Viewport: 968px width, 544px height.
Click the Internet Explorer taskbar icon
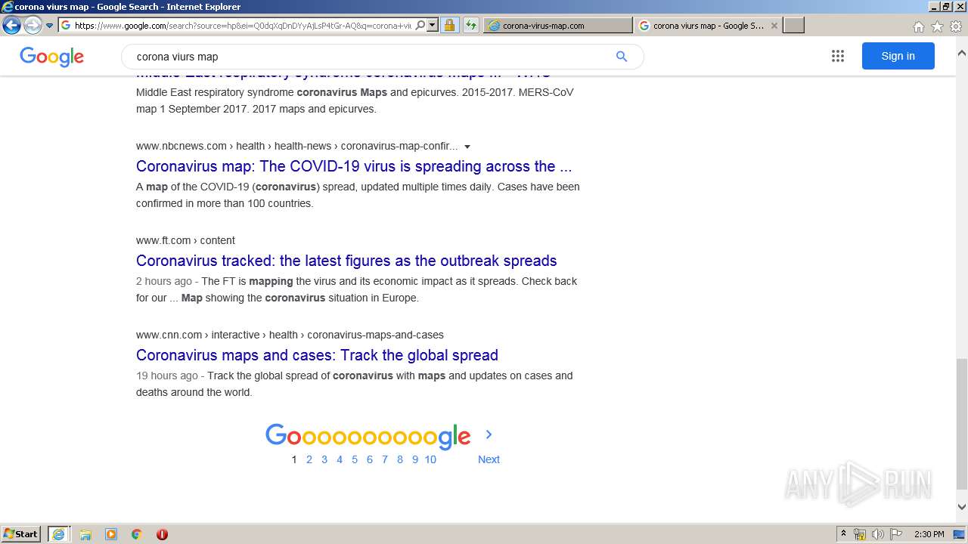58,534
